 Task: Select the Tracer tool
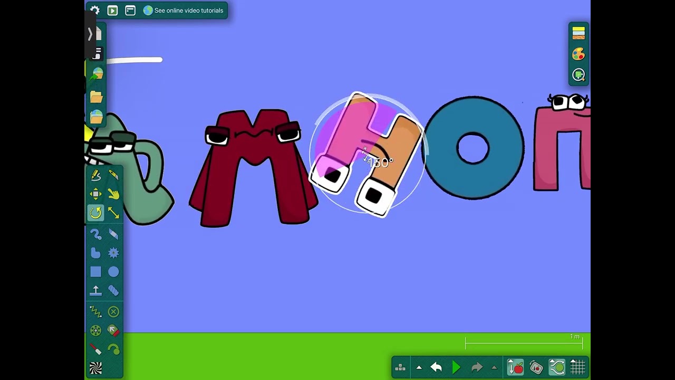[x=113, y=349]
